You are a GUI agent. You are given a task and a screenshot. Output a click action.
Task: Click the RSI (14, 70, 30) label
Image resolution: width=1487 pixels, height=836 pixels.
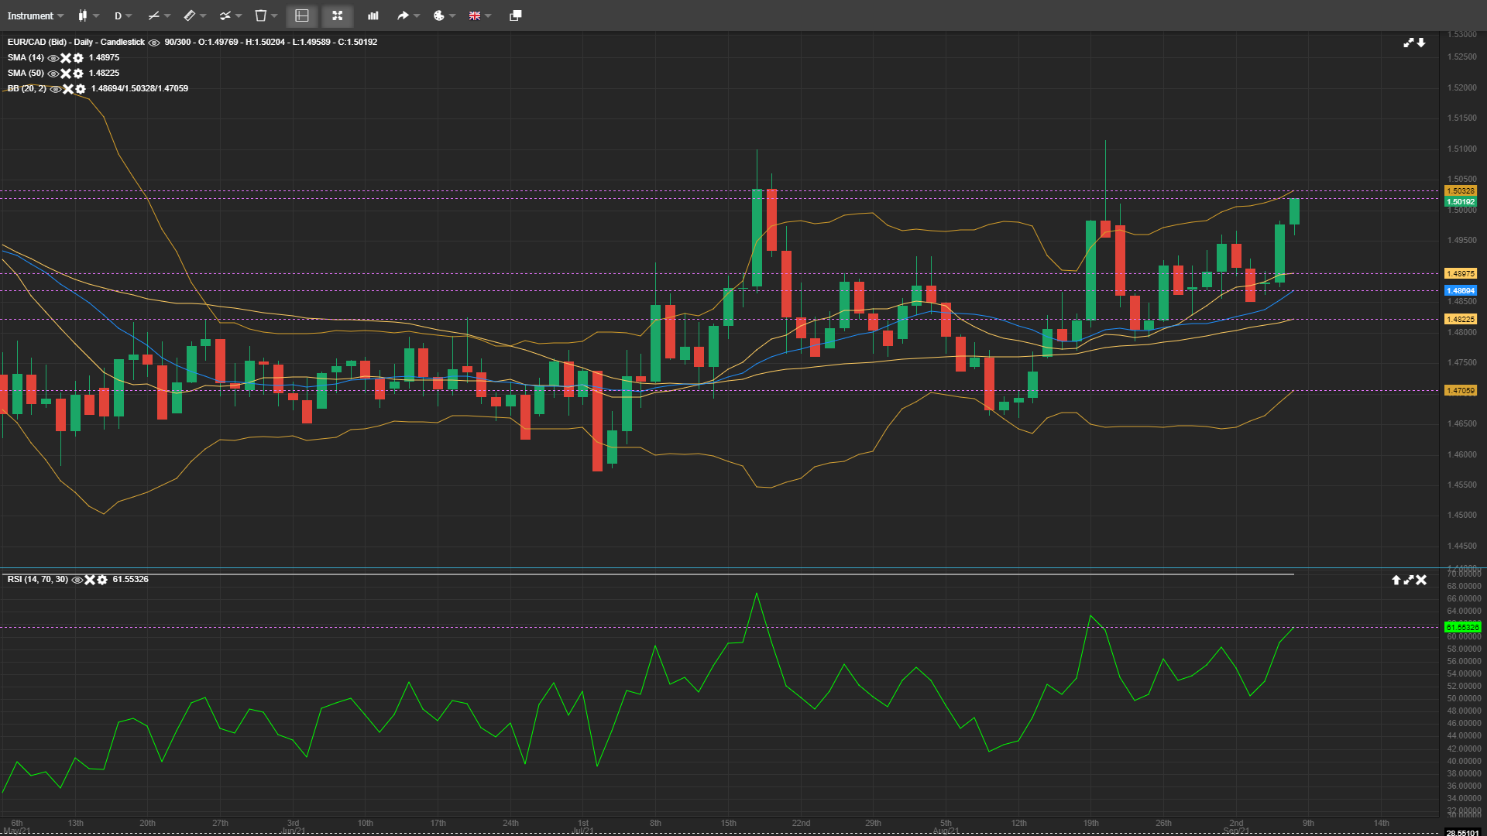click(38, 580)
